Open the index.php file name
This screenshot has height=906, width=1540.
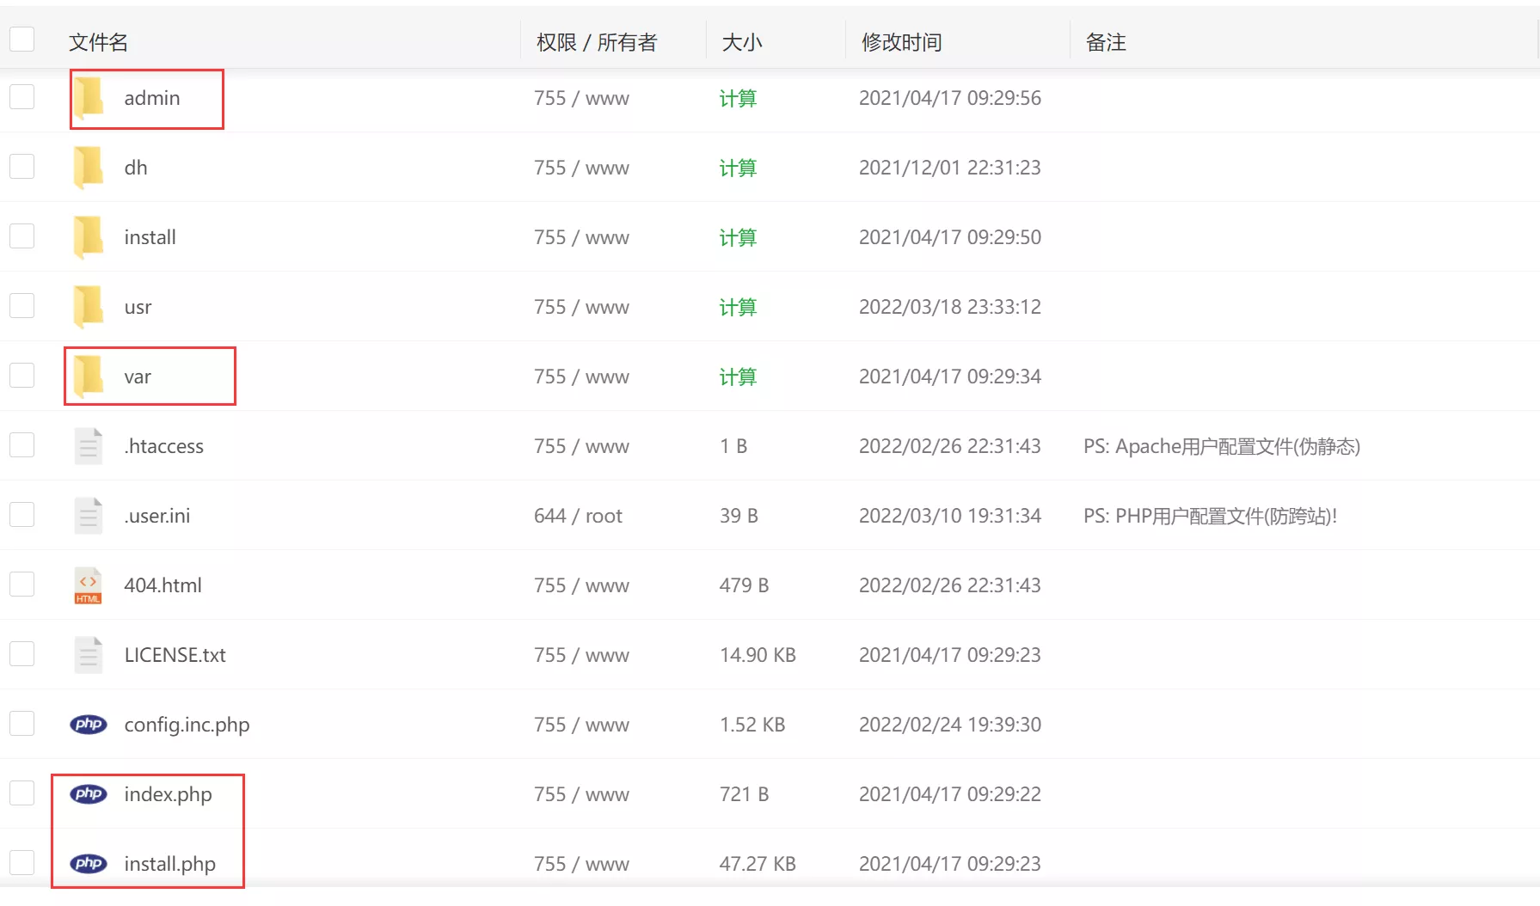coord(169,794)
